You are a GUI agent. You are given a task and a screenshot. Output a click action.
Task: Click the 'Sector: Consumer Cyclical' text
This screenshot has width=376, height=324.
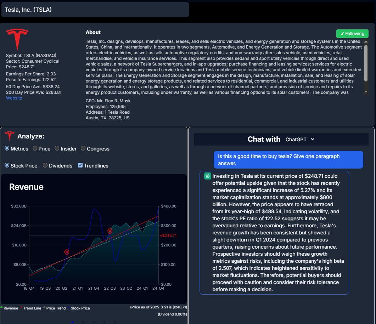(33, 61)
